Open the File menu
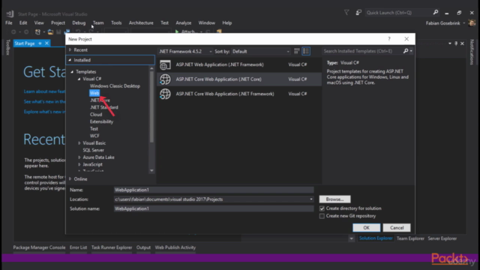Image resolution: width=480 pixels, height=270 pixels. click(x=9, y=22)
